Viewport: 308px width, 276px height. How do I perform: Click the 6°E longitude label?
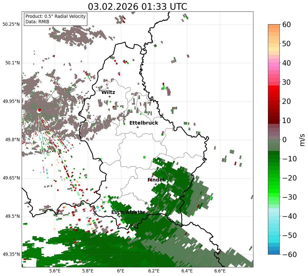click(121, 271)
